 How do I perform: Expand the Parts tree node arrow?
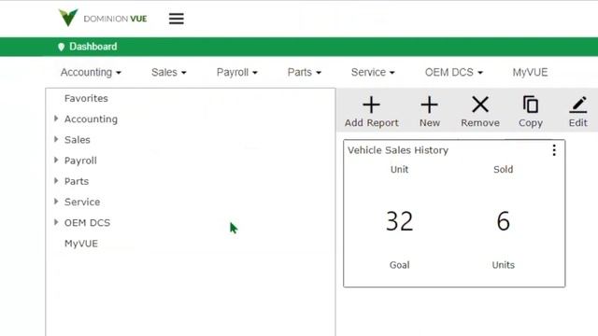coord(56,181)
